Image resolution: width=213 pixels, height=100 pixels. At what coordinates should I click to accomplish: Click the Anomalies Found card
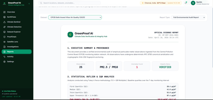coord(137,66)
